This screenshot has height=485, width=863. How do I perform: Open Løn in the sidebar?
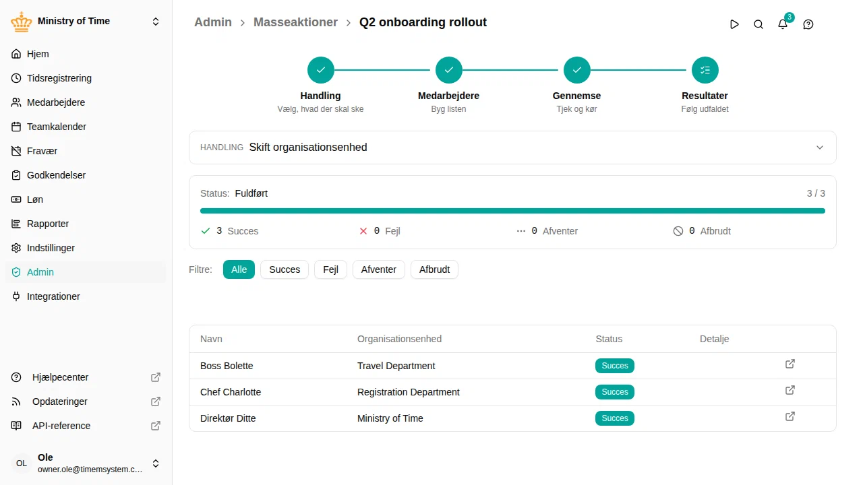86,199
